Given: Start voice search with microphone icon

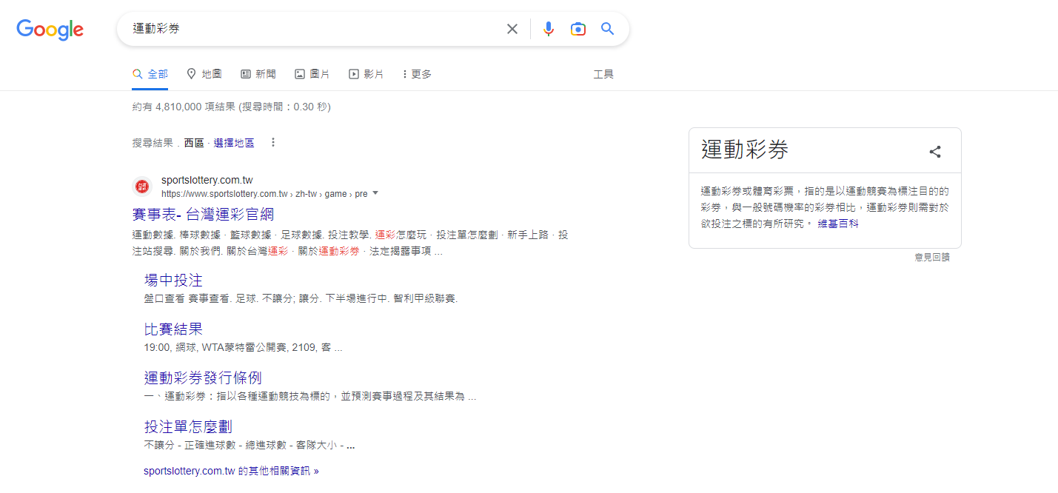Looking at the screenshot, I should pyautogui.click(x=548, y=29).
